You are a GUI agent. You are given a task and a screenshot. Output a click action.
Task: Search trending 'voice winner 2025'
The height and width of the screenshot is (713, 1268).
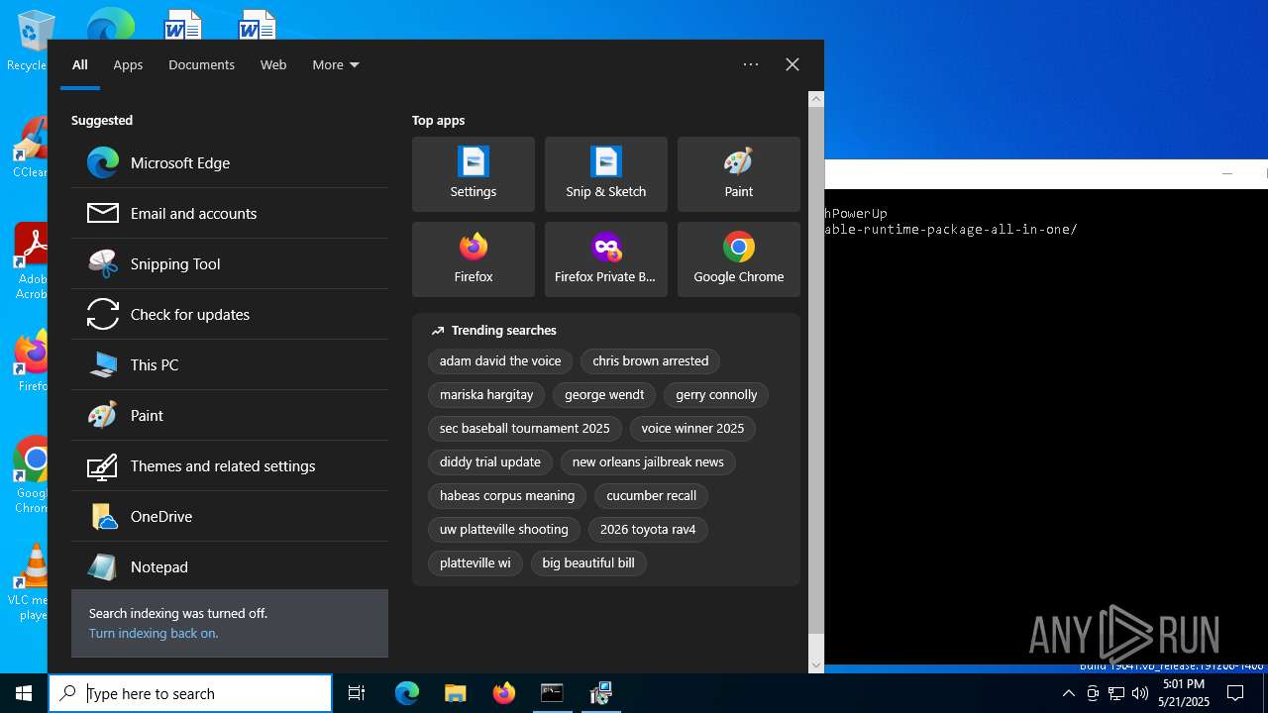pos(692,429)
